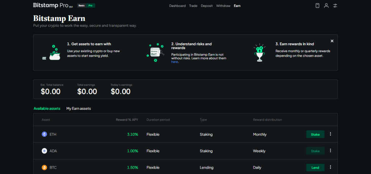Image resolution: width=371 pixels, height=174 pixels.
Task: Switch to the My Earn assets tab
Action: (79, 109)
